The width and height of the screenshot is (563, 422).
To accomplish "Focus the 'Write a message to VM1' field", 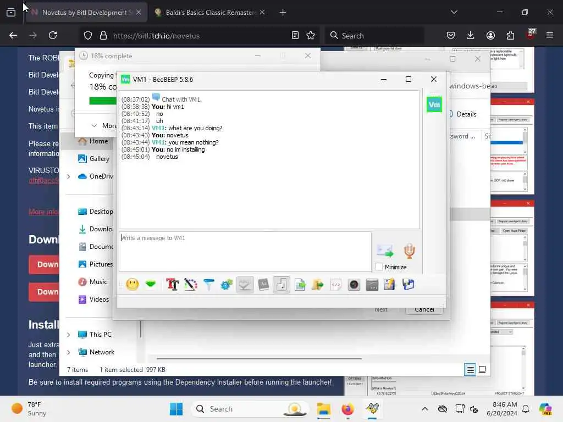I will click(x=245, y=251).
